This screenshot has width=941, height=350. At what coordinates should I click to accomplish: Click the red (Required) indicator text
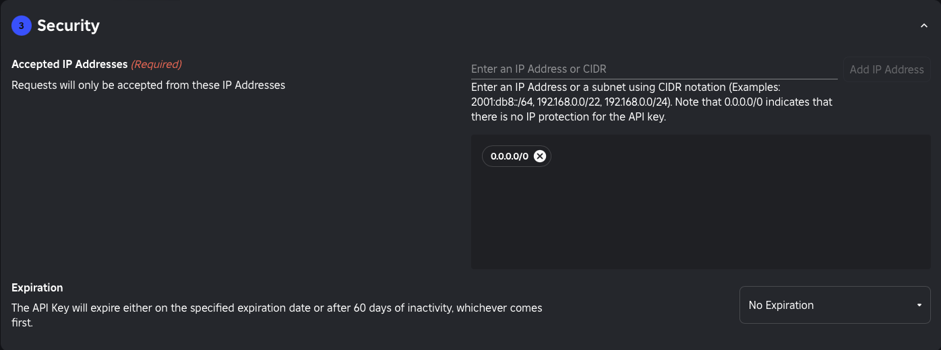[156, 65]
